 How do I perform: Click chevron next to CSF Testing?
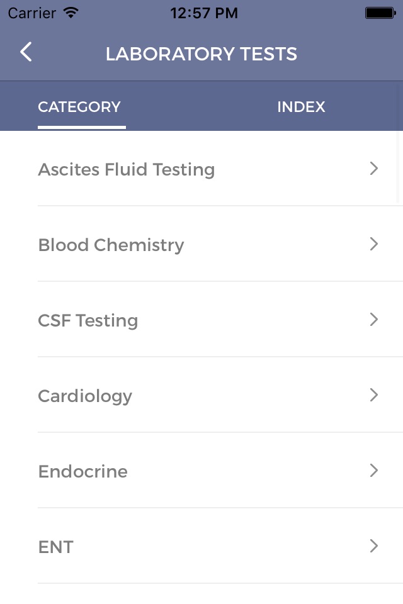click(373, 320)
